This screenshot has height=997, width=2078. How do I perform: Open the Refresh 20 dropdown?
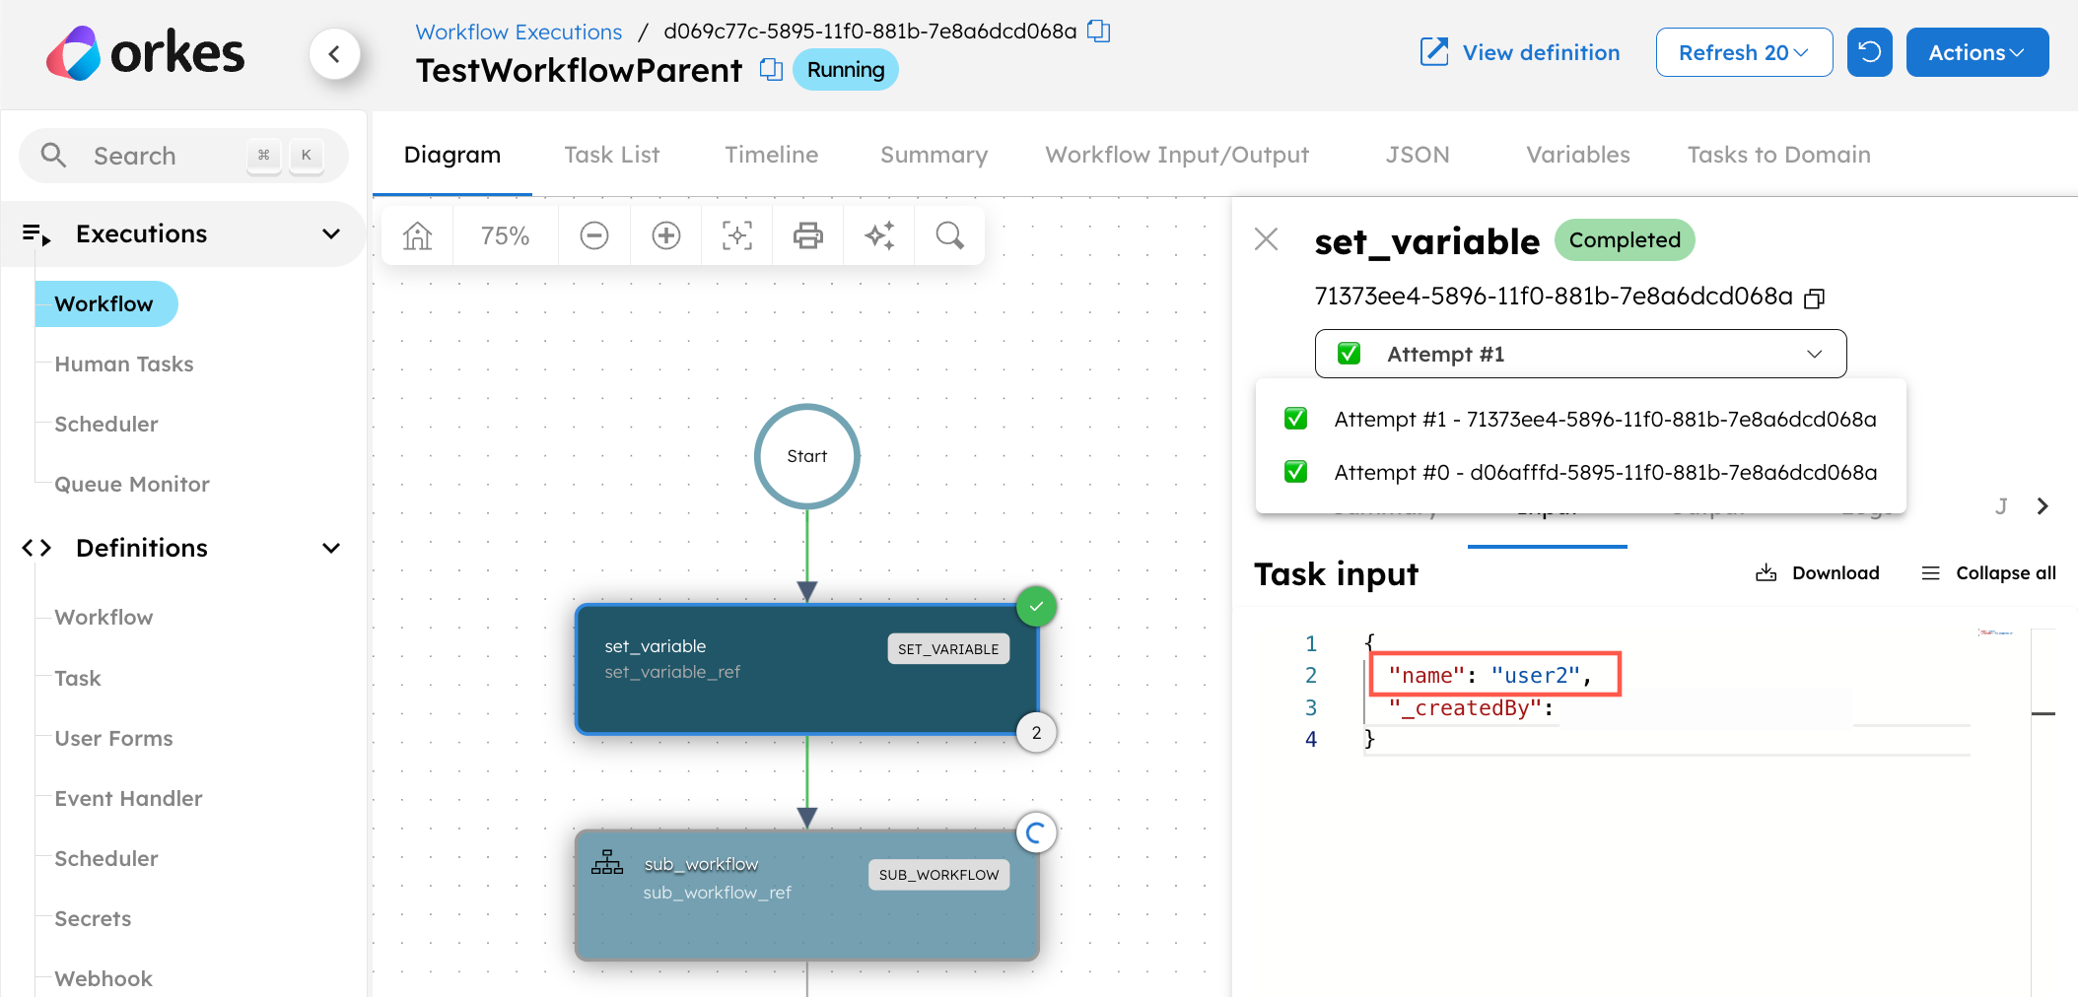tap(1744, 52)
